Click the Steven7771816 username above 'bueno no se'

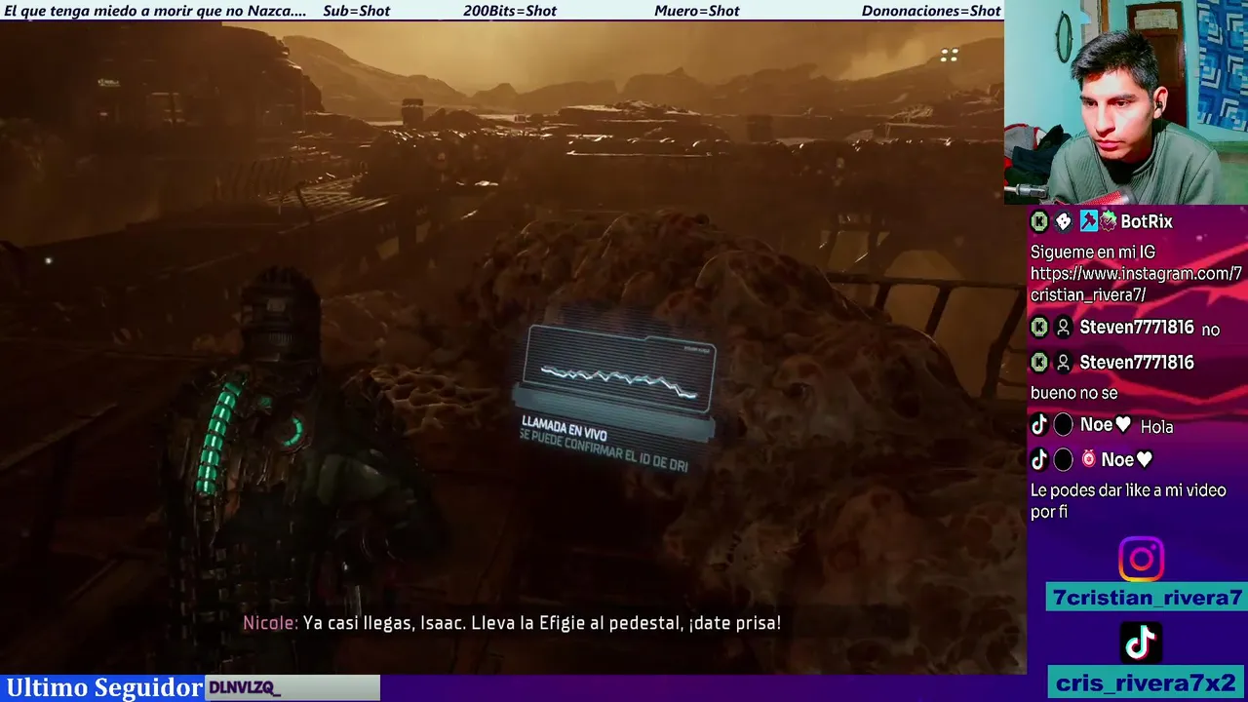1137,363
